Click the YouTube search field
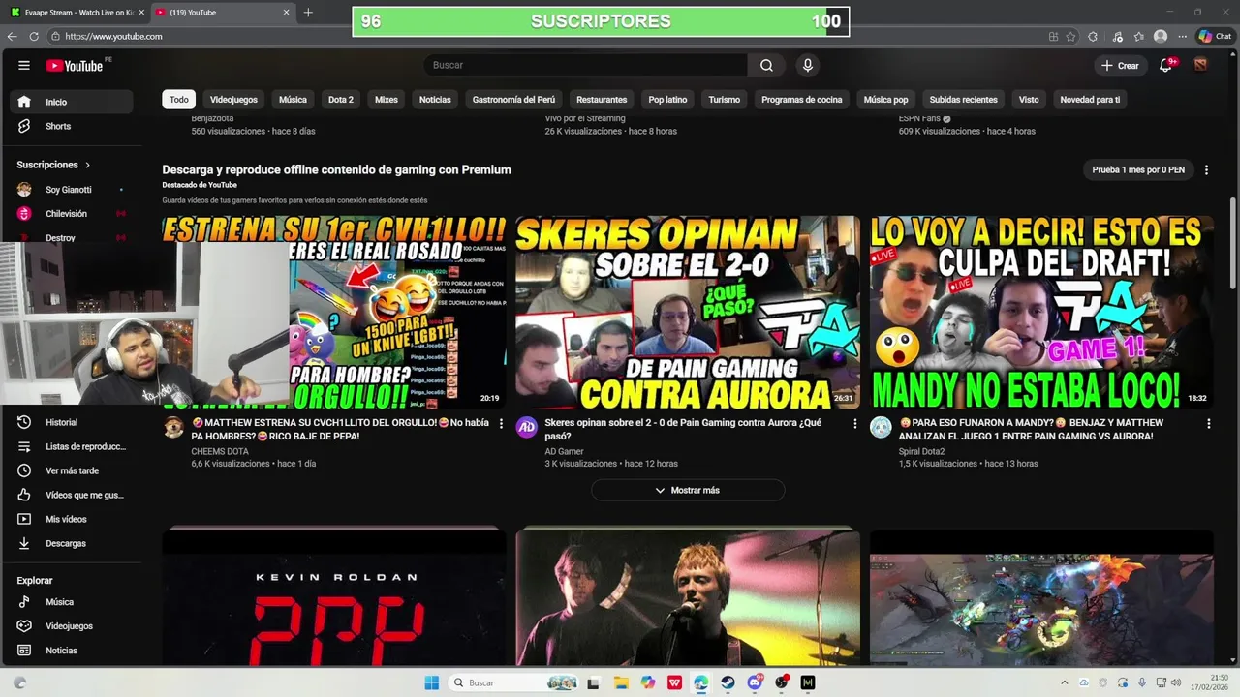The height and width of the screenshot is (697, 1240). pos(585,65)
